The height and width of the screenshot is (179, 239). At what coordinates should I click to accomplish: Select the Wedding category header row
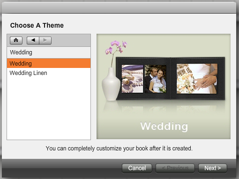click(x=49, y=52)
